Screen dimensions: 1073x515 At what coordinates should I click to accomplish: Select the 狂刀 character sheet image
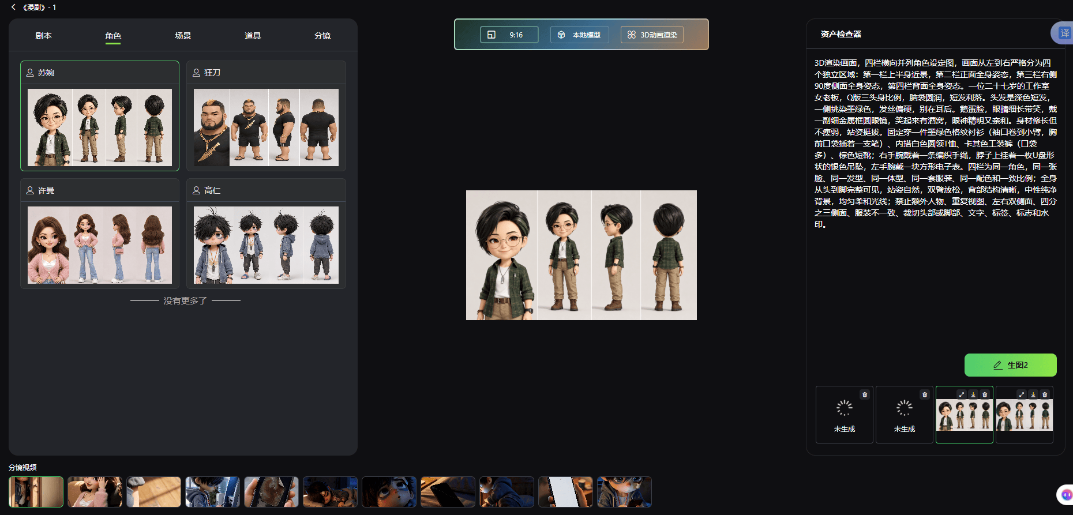pos(266,127)
